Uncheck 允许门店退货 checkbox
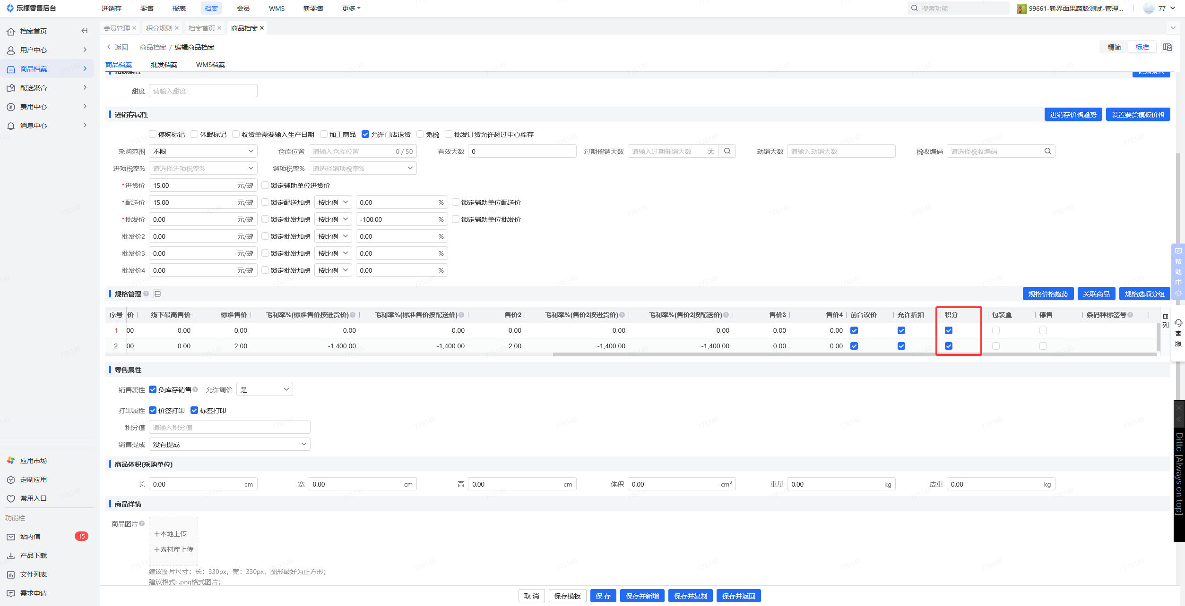This screenshot has width=1185, height=606. (365, 134)
